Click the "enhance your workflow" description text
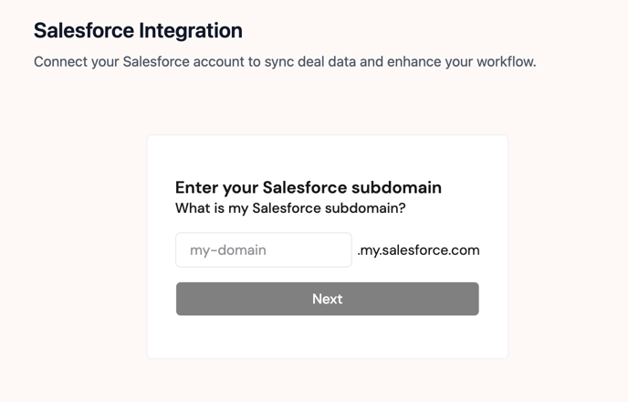Image resolution: width=628 pixels, height=402 pixels. point(459,62)
